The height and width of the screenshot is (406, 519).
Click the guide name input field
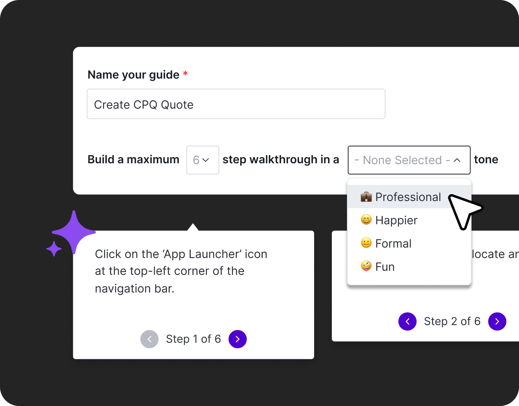236,104
